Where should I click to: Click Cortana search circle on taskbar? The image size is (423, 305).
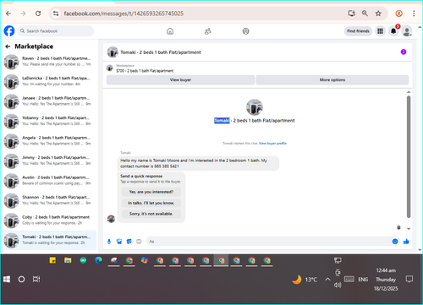pos(21,280)
